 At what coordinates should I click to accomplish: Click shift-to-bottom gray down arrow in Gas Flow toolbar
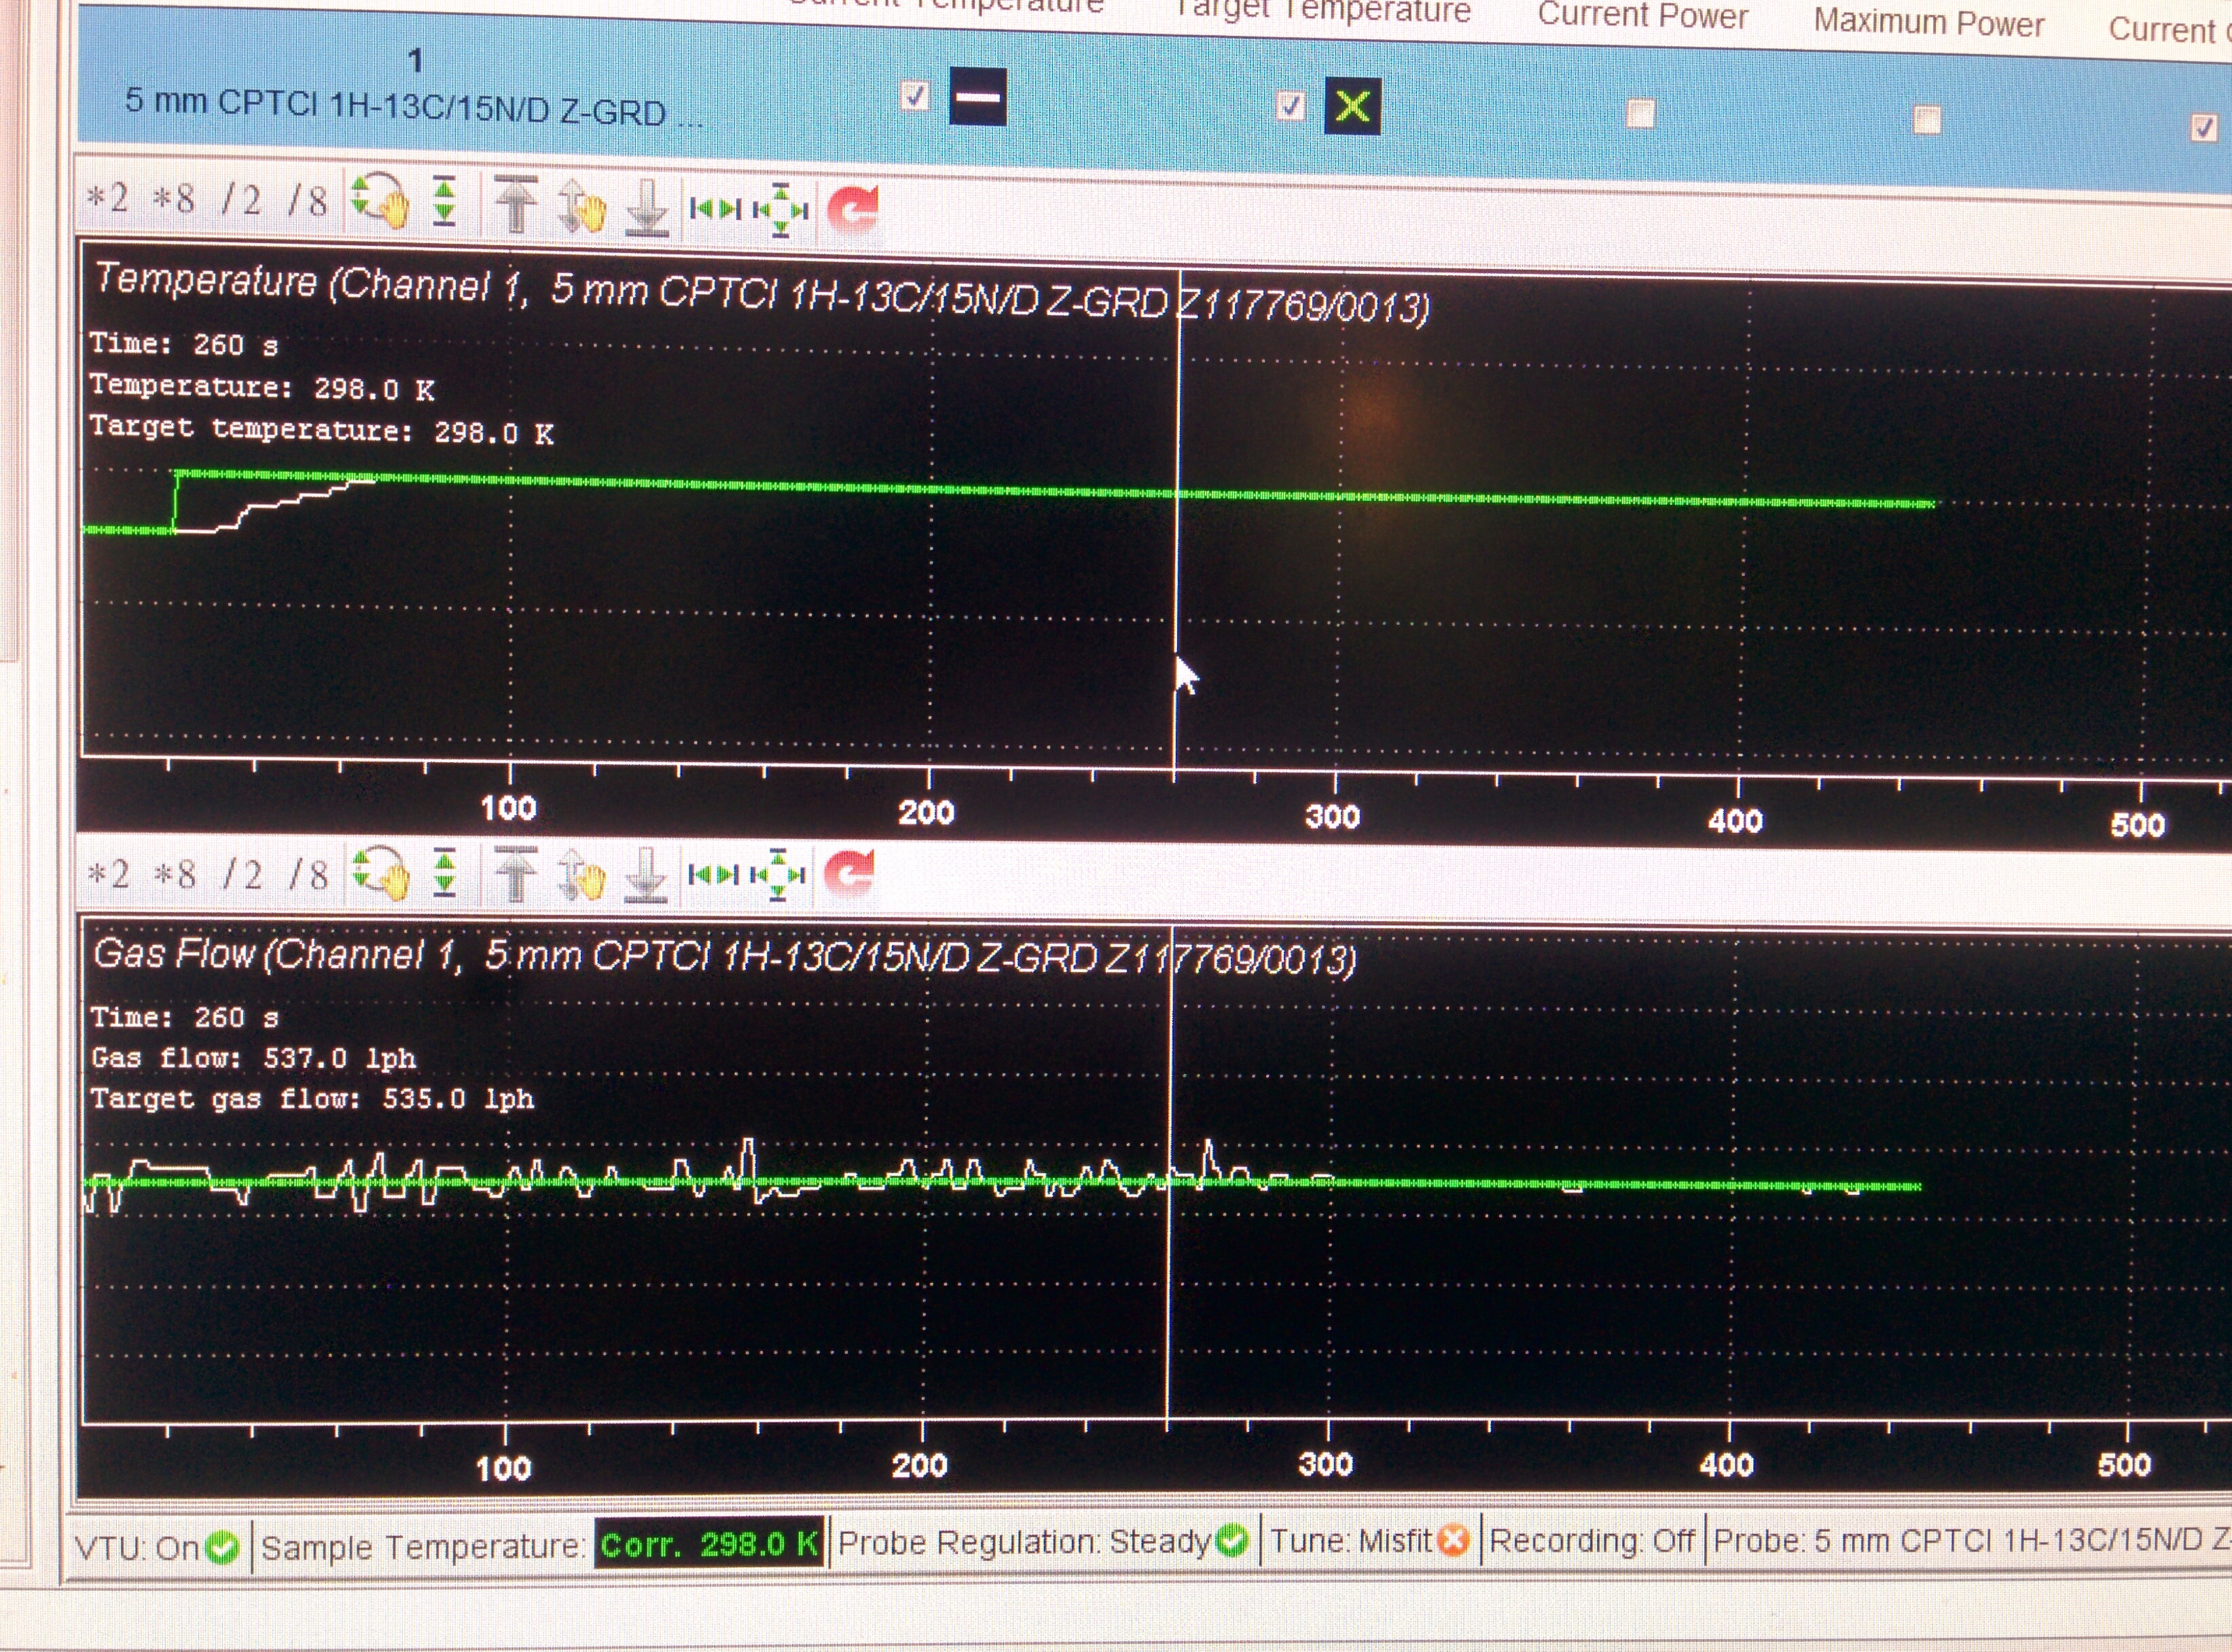tap(646, 875)
